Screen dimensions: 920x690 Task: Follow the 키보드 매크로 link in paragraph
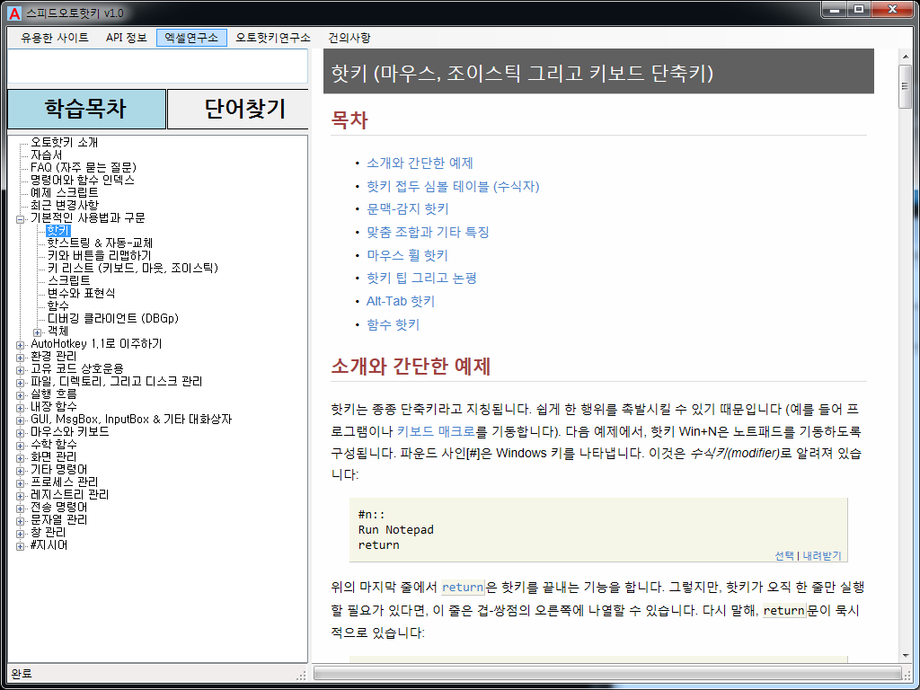pyautogui.click(x=436, y=432)
